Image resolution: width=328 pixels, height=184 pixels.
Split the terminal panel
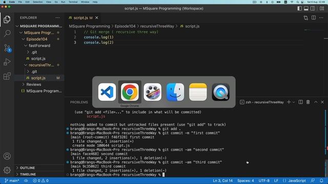tap(301, 102)
